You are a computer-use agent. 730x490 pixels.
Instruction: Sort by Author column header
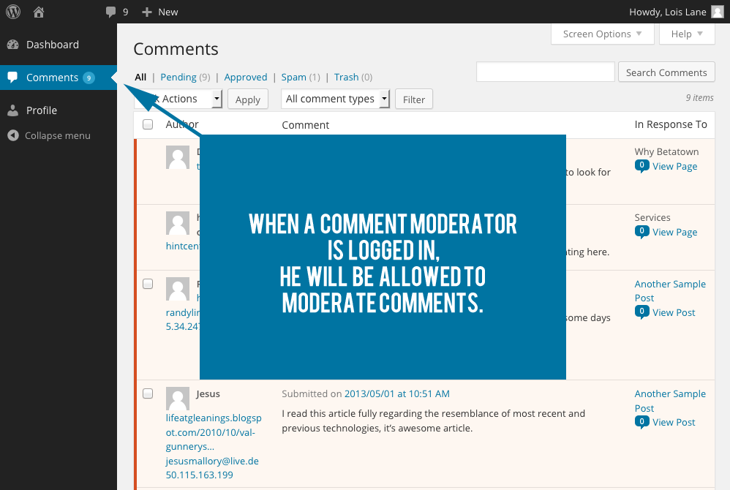182,124
